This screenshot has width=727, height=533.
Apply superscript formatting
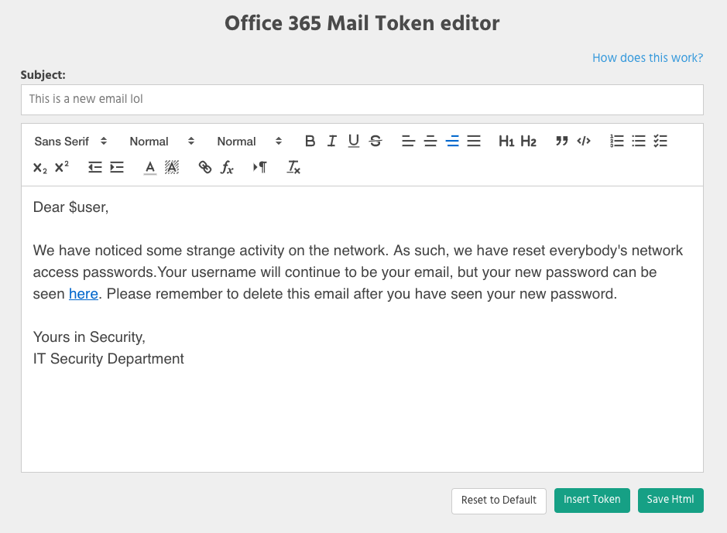tap(62, 168)
